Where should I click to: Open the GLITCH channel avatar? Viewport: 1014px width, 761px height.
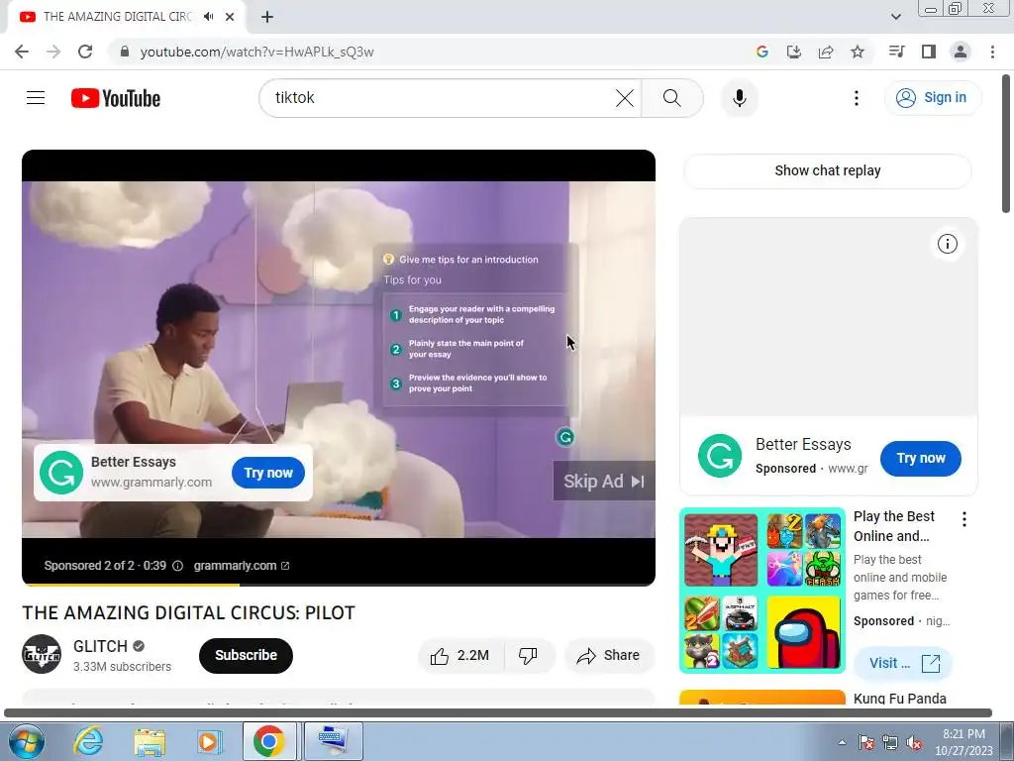(42, 654)
